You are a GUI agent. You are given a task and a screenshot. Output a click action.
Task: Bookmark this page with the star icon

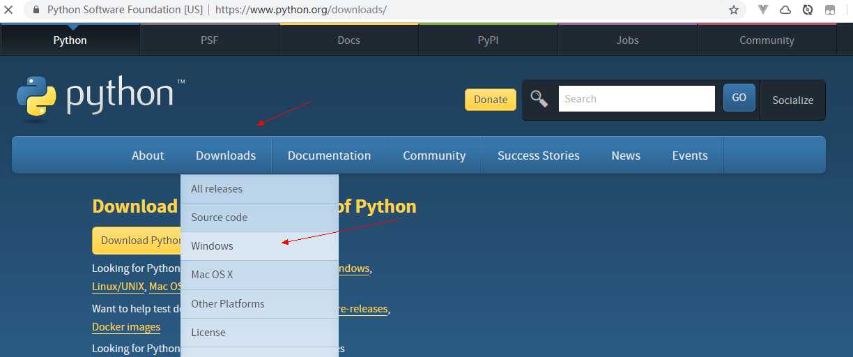[734, 10]
